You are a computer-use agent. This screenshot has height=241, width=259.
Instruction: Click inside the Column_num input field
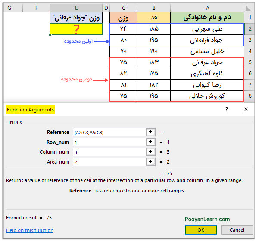(109, 152)
